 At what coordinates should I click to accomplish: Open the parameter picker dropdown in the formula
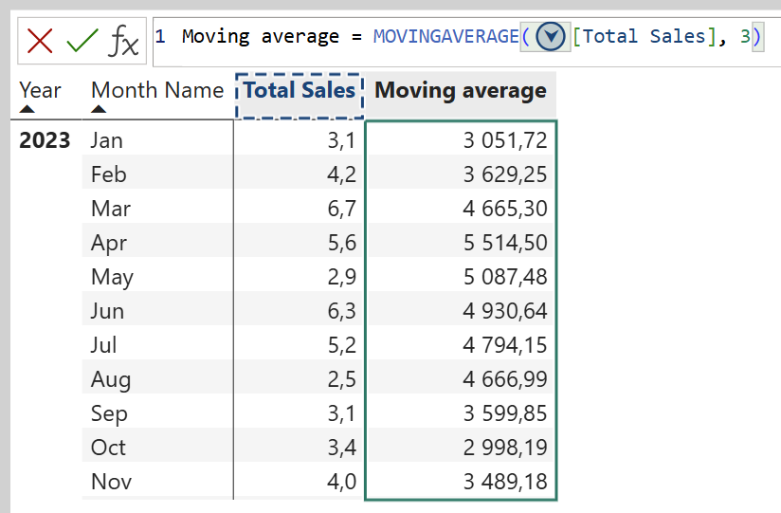coord(551,36)
